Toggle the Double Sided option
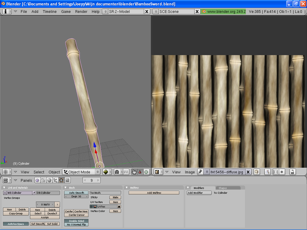 click(x=76, y=221)
